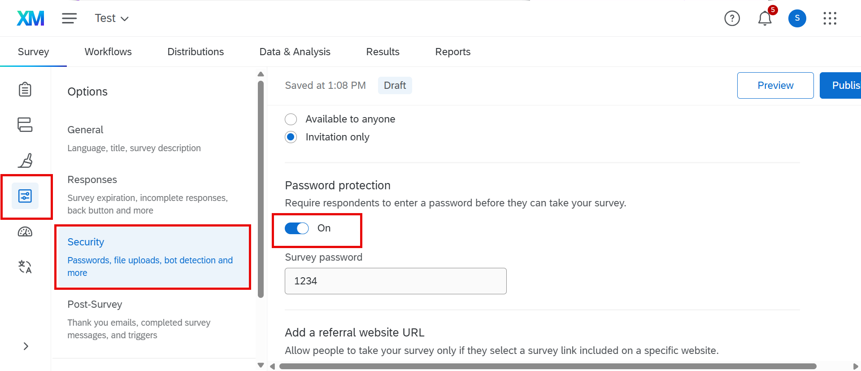The image size is (861, 371).
Task: Go to the Data & Analysis tab
Action: click(x=295, y=52)
